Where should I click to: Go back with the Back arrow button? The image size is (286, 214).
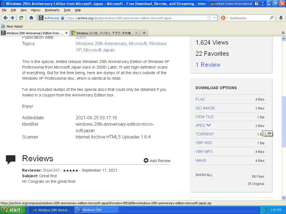6,18
